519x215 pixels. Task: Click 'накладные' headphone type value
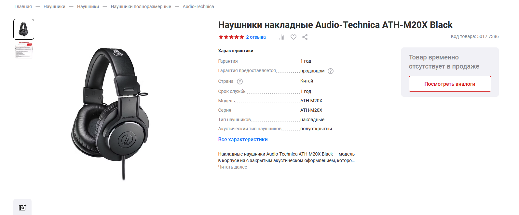[x=312, y=120]
